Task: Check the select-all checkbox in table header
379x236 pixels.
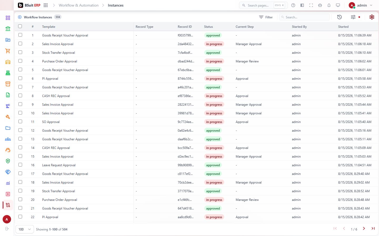Action: (20, 26)
